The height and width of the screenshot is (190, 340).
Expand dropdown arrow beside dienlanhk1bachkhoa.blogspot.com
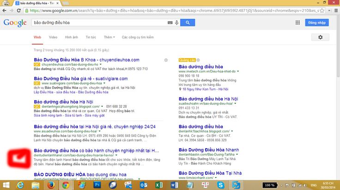(x=232, y=131)
